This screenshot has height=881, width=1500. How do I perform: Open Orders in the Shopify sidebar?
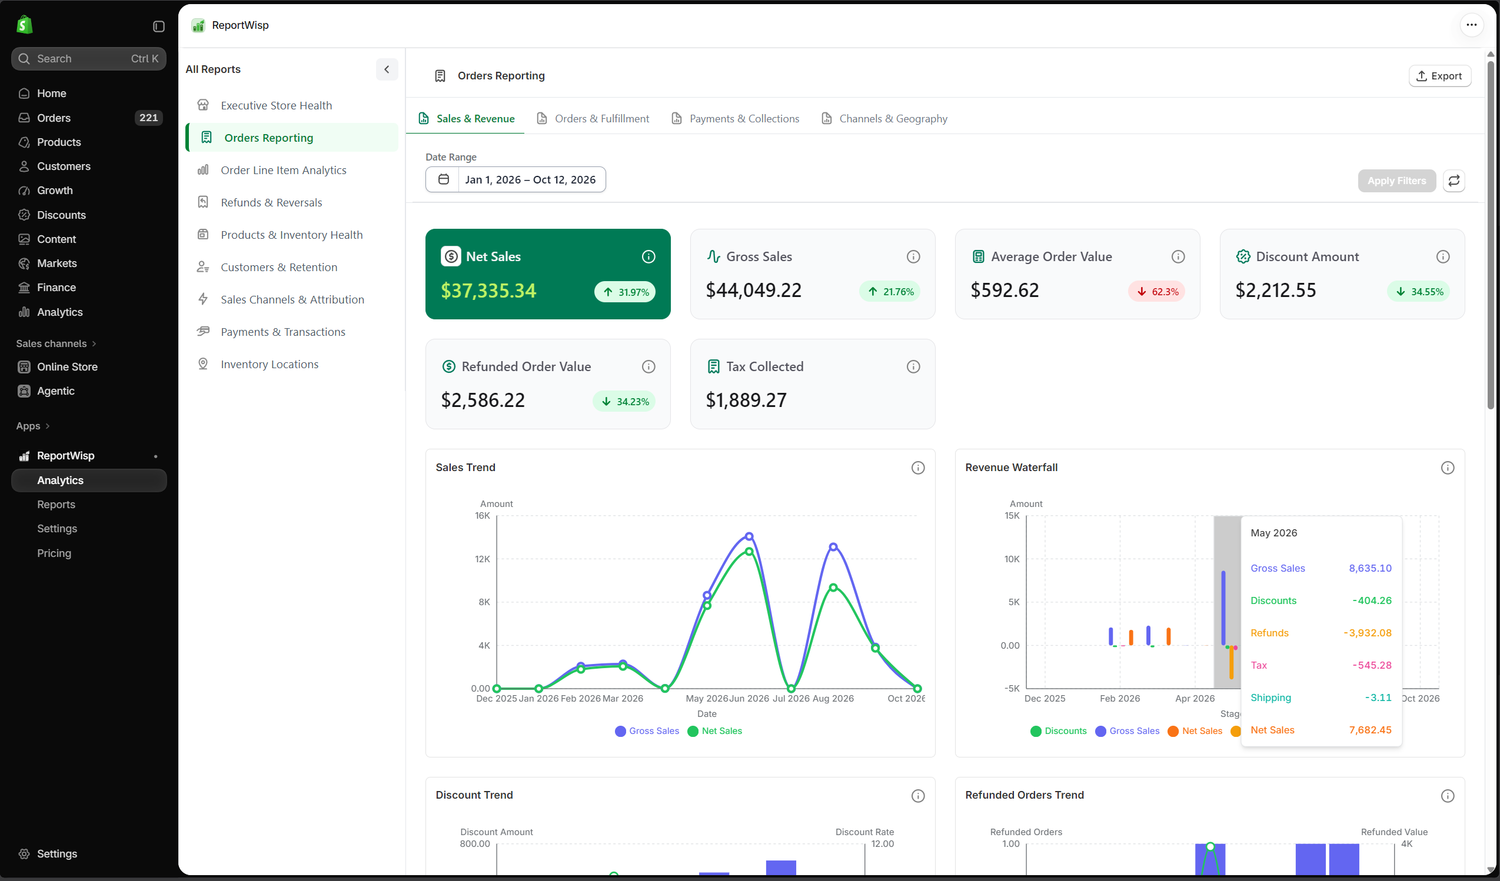click(89, 118)
